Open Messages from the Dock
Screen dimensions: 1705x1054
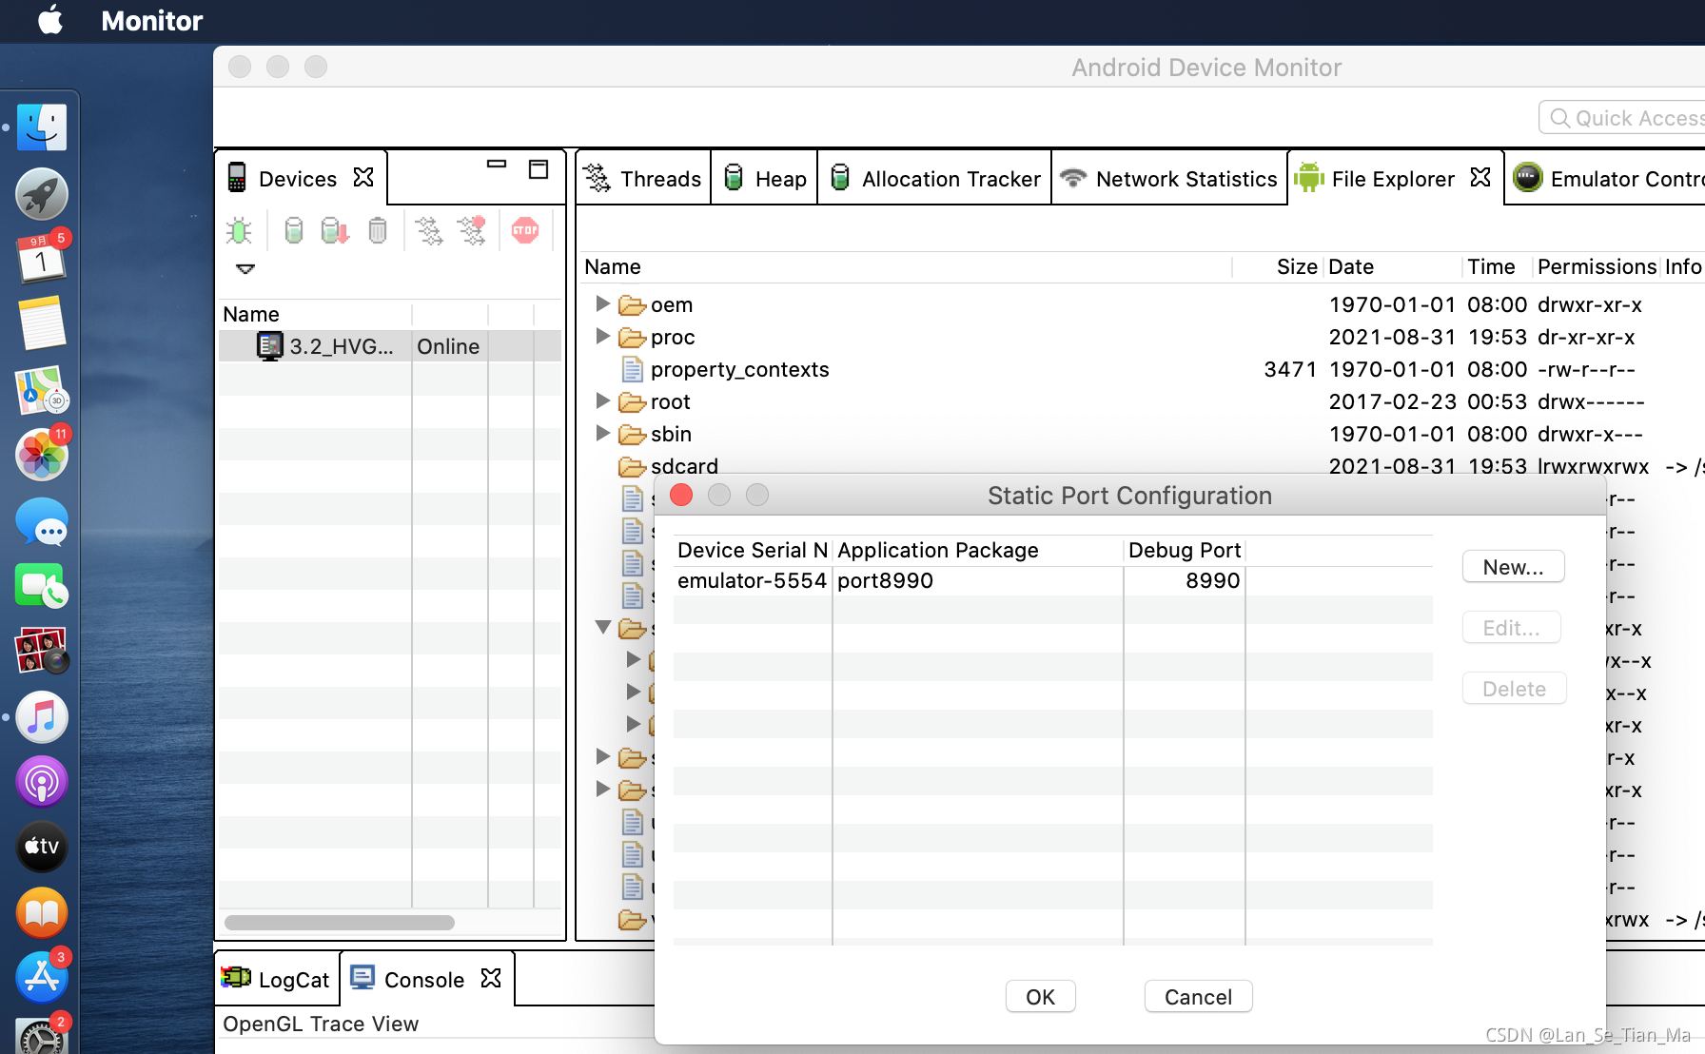[x=42, y=520]
